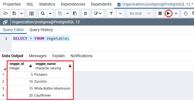The width and height of the screenshot is (194, 101).
Task: Click the veggie_id cell with value 10
Action: pos(20,82)
